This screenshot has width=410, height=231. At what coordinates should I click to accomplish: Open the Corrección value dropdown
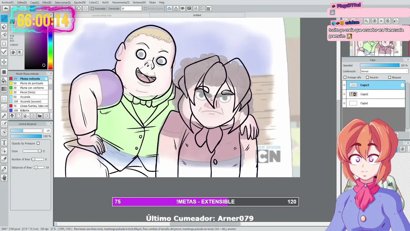point(140,9)
